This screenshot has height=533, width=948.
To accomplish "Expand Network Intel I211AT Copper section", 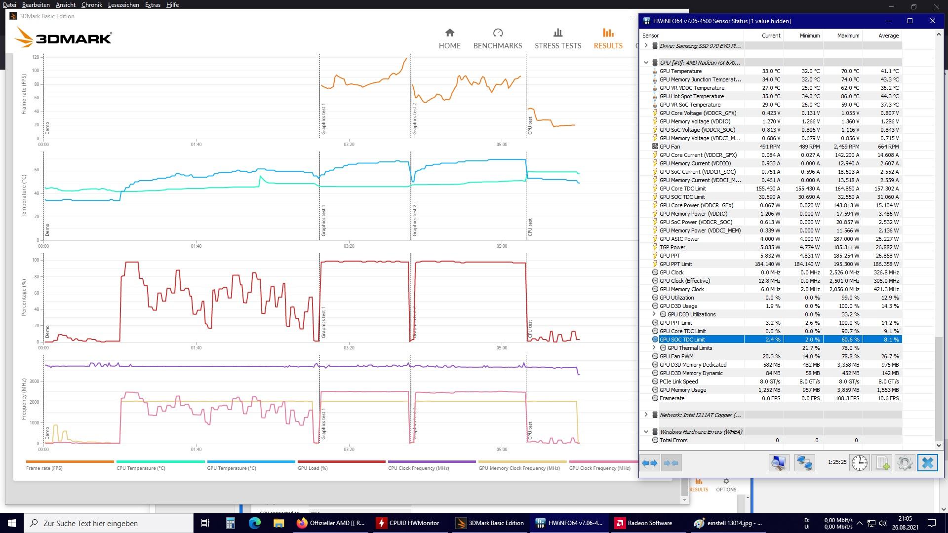I will click(646, 415).
